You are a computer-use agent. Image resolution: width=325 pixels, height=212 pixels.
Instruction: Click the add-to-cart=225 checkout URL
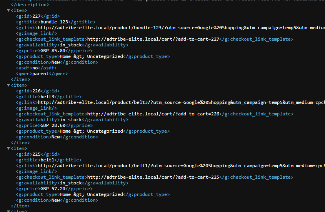(x=153, y=177)
